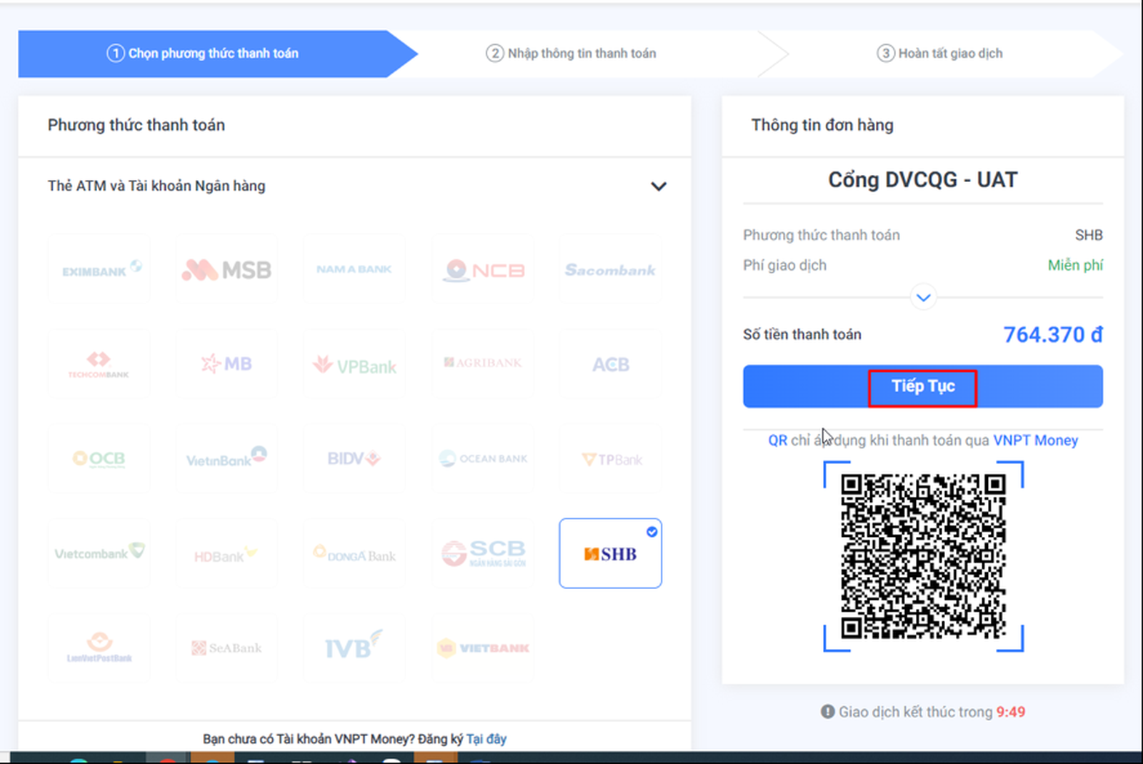Select the MSB bank logo

click(226, 270)
